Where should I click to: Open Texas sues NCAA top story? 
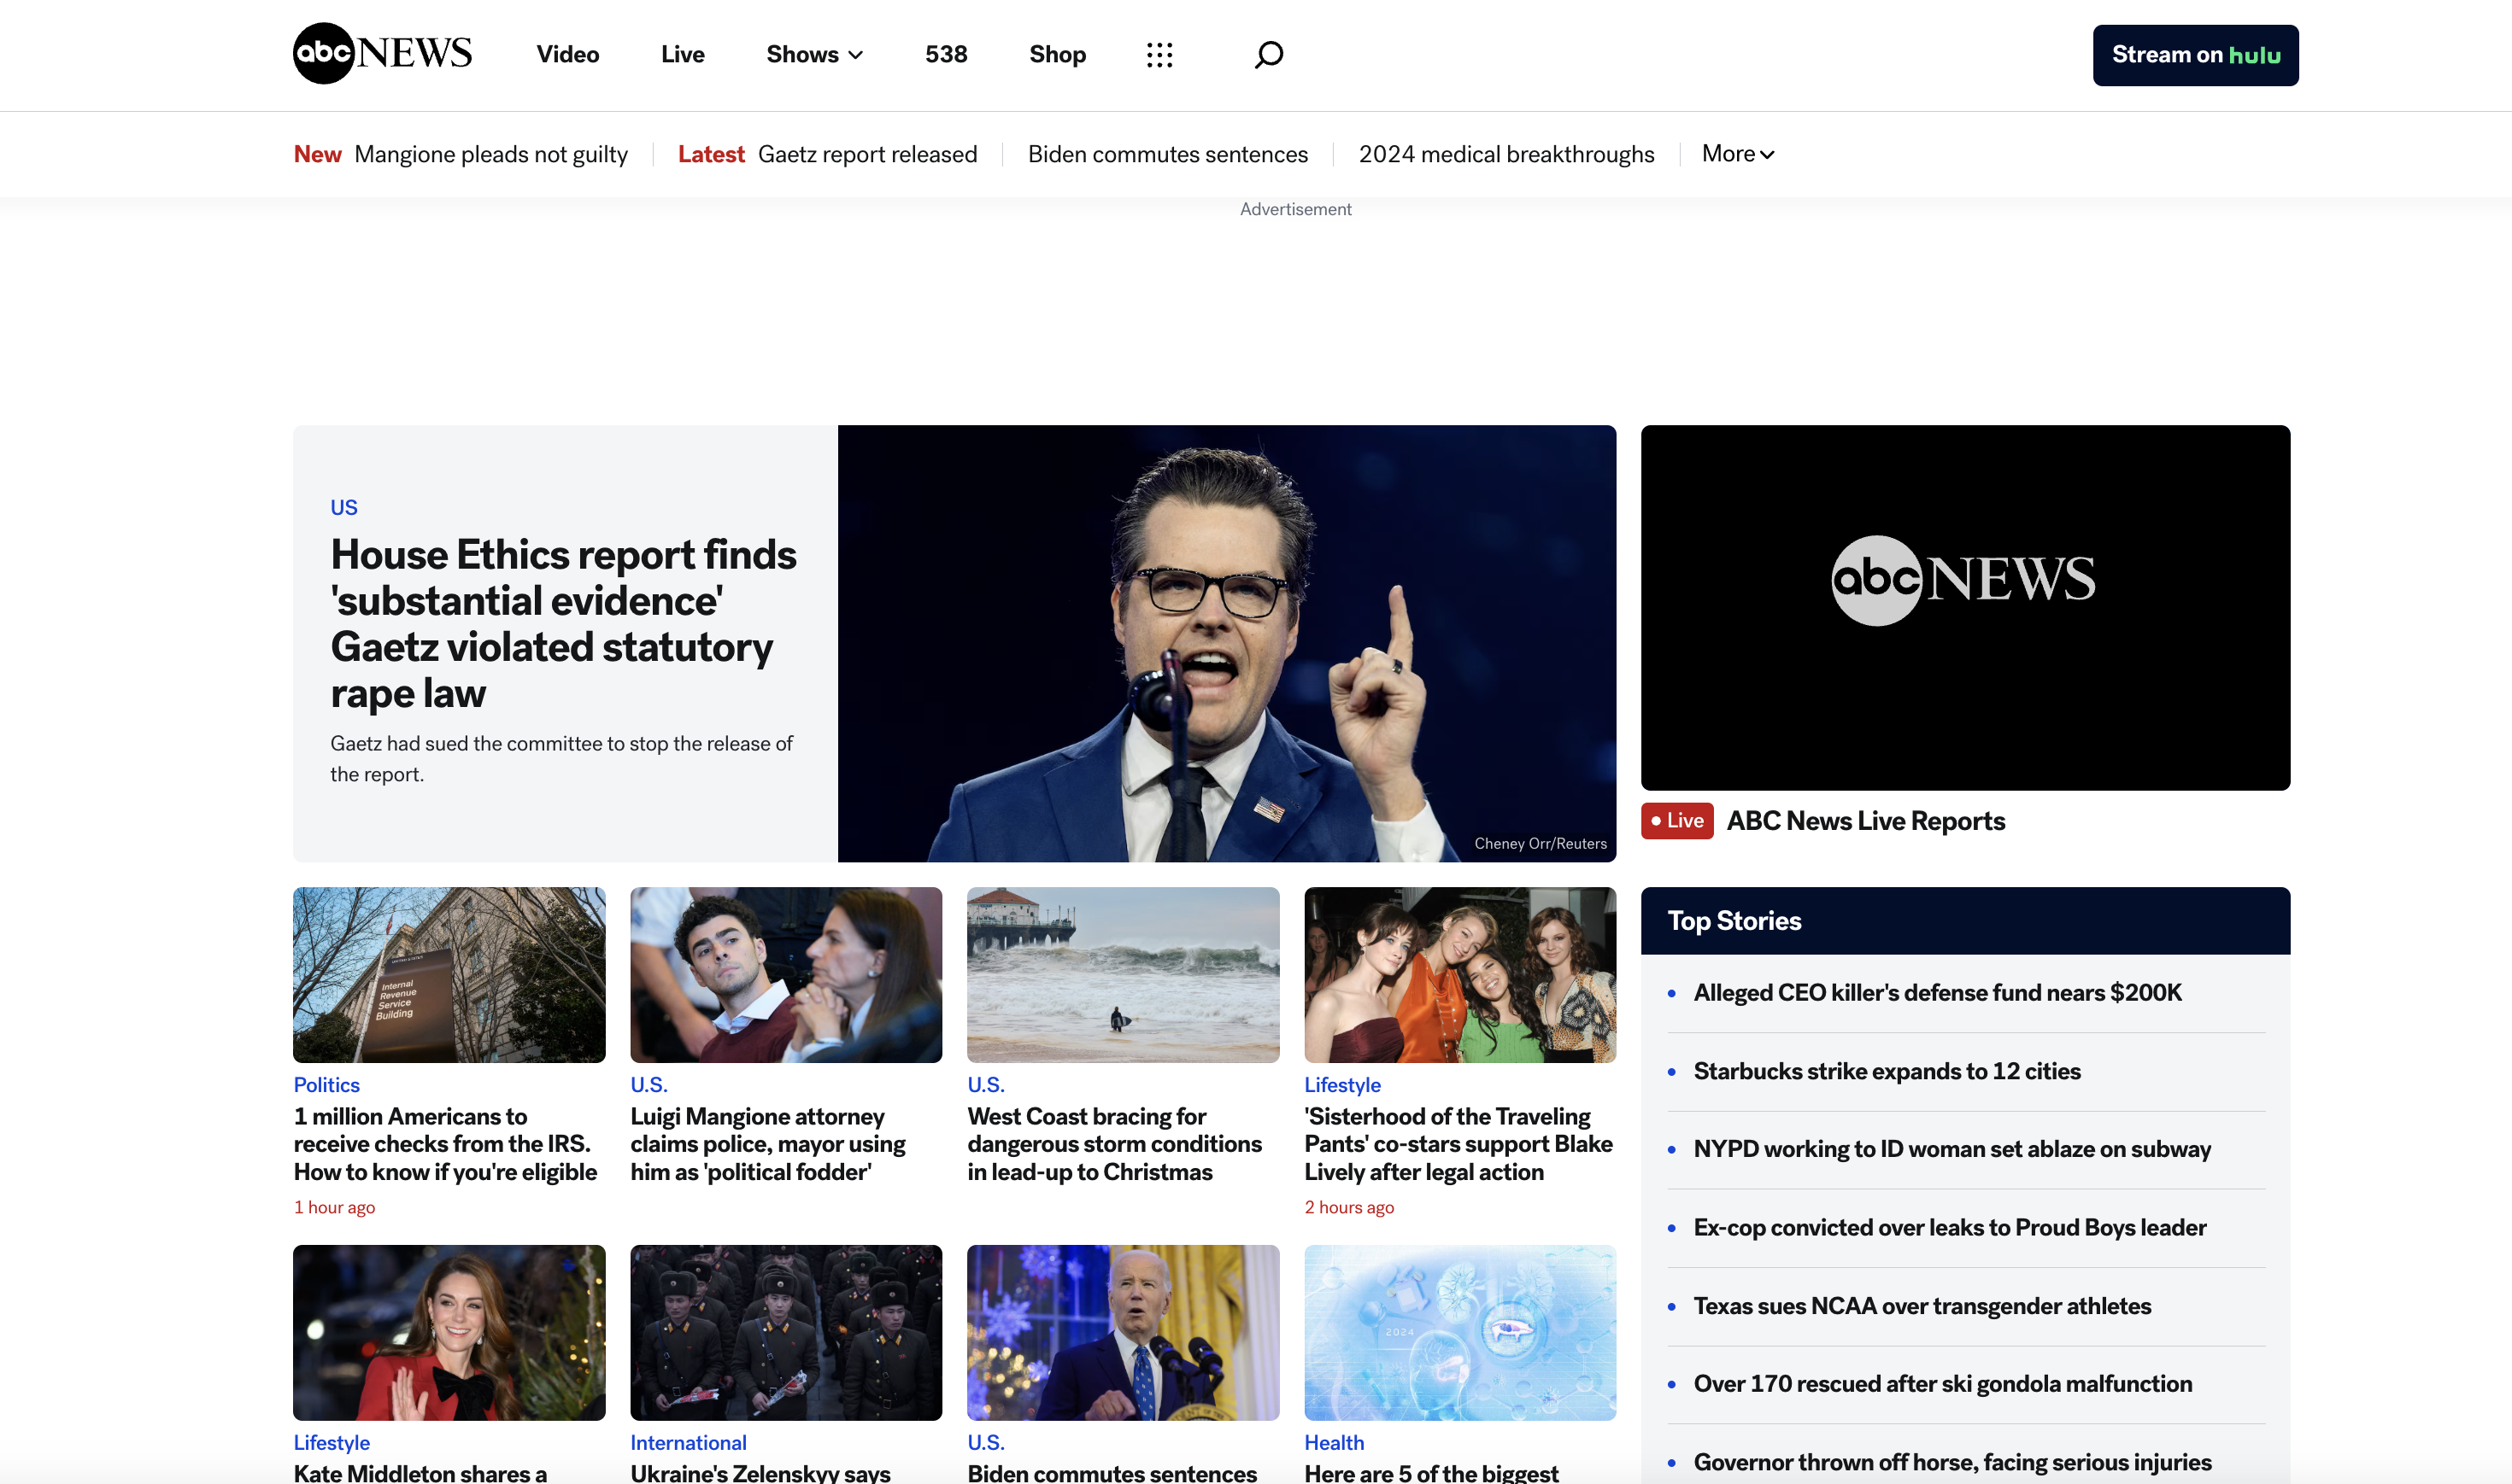(x=1921, y=1306)
